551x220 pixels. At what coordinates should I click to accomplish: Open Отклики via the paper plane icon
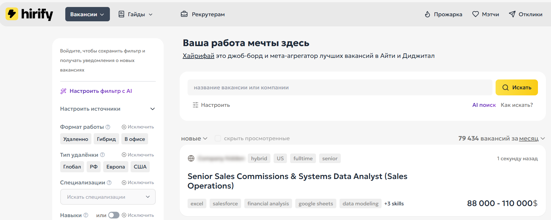[x=512, y=14]
